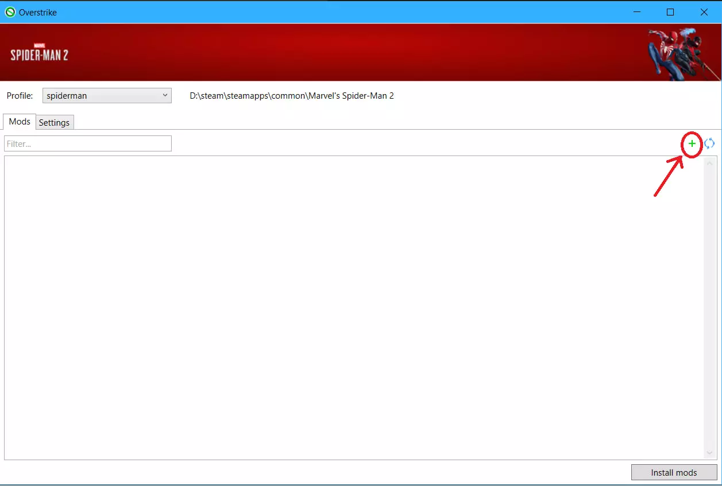Viewport: 722px width, 486px height.
Task: Click the green plus add mods icon
Action: point(692,143)
